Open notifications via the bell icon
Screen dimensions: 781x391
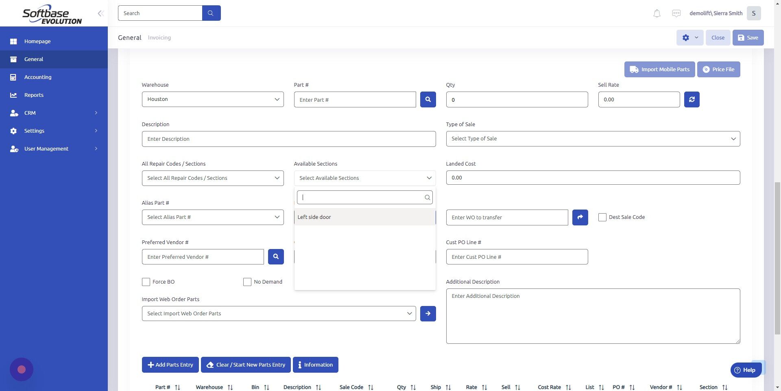(x=656, y=13)
